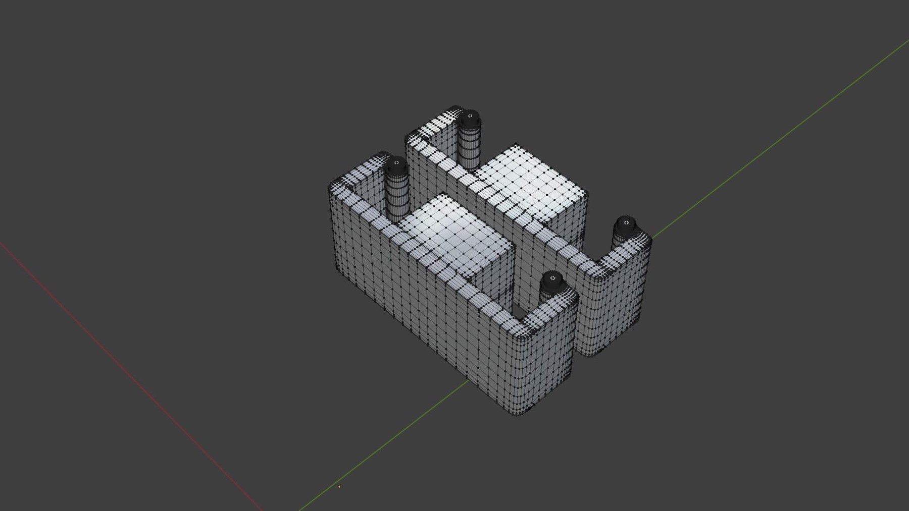The height and width of the screenshot is (511, 909).
Task: Click the leftmost cylinder on the mesh
Action: click(x=397, y=189)
